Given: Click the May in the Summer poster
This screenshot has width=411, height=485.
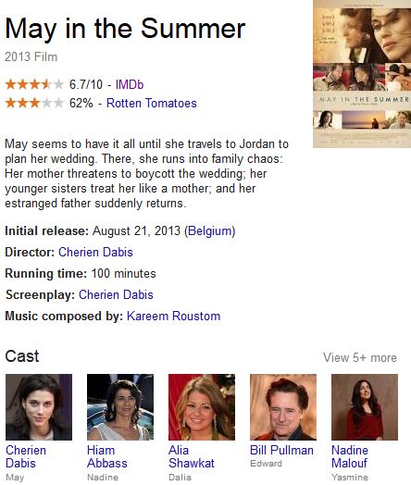Looking at the screenshot, I should tap(362, 74).
